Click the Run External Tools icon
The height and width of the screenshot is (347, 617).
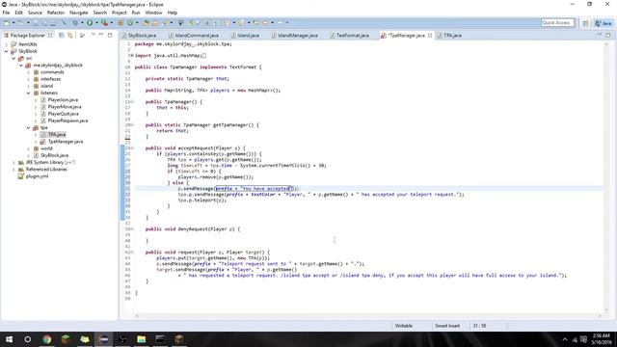pyautogui.click(x=104, y=23)
